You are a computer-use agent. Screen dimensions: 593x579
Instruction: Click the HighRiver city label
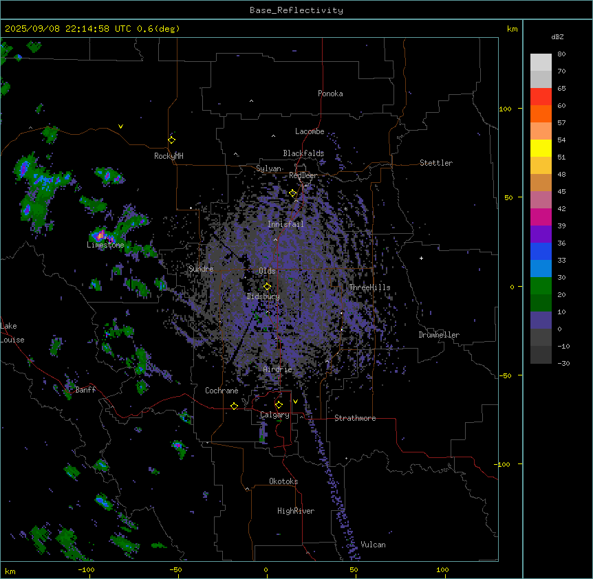296,511
